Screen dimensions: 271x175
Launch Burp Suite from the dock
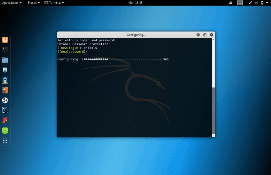5,90
